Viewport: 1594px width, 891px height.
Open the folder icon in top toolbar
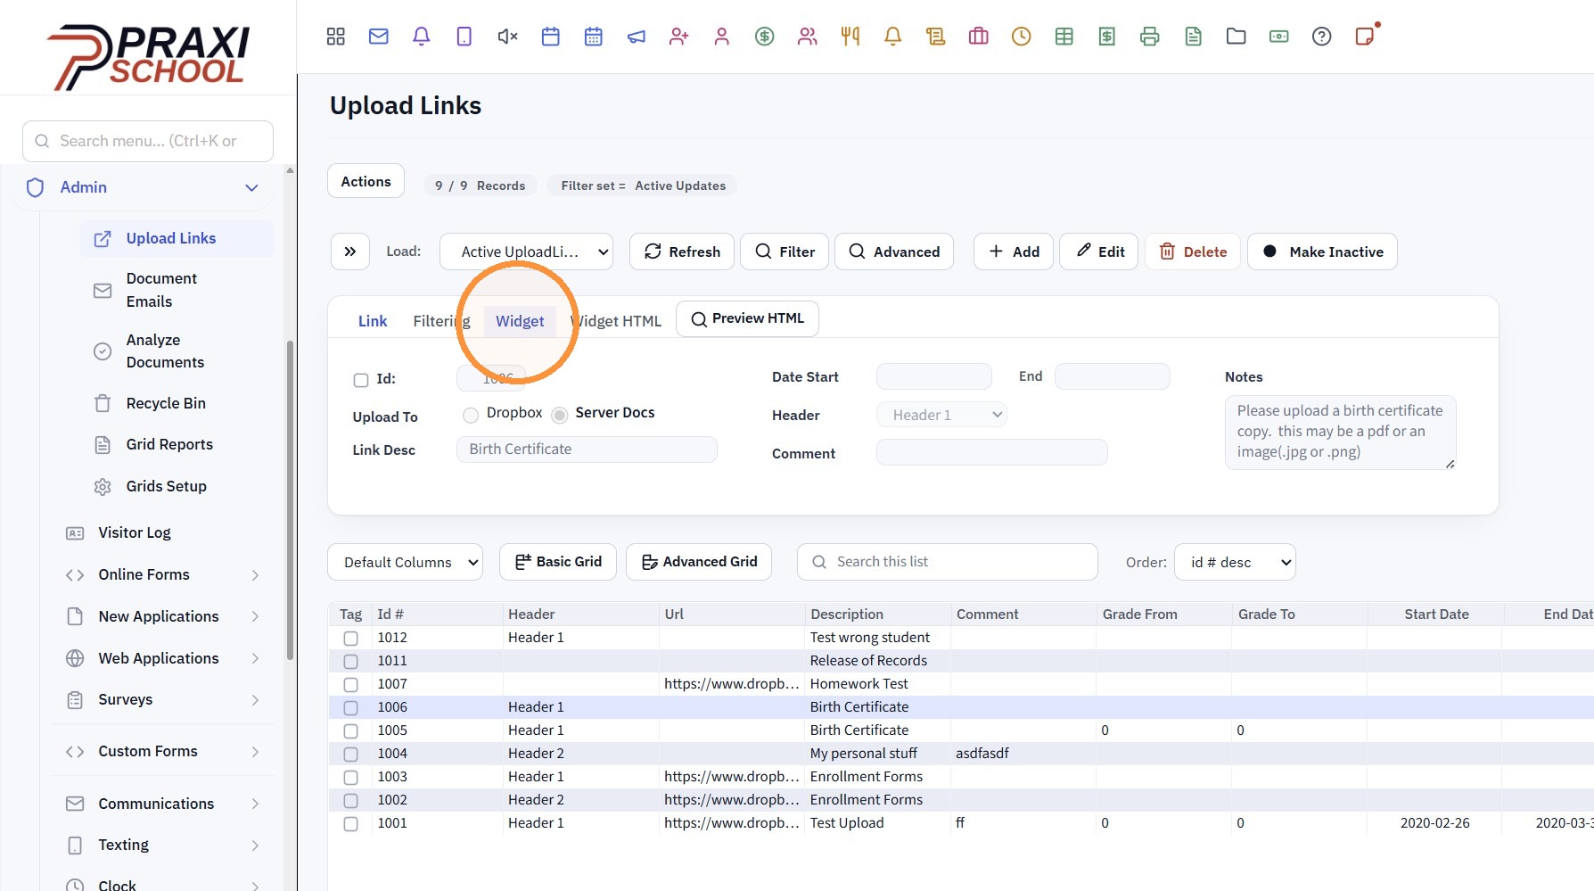coord(1237,37)
